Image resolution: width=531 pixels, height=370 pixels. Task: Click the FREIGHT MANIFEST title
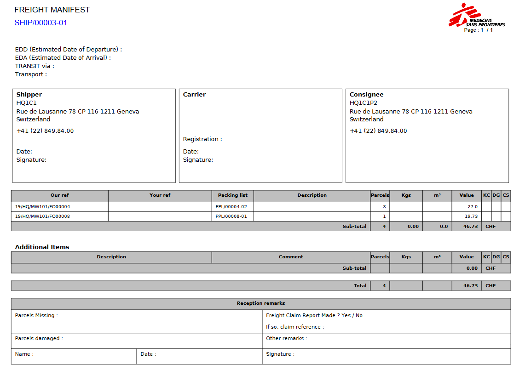click(x=52, y=10)
